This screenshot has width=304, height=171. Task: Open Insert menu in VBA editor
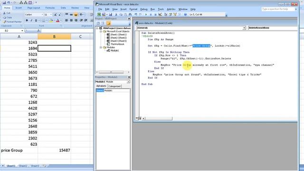click(123, 9)
